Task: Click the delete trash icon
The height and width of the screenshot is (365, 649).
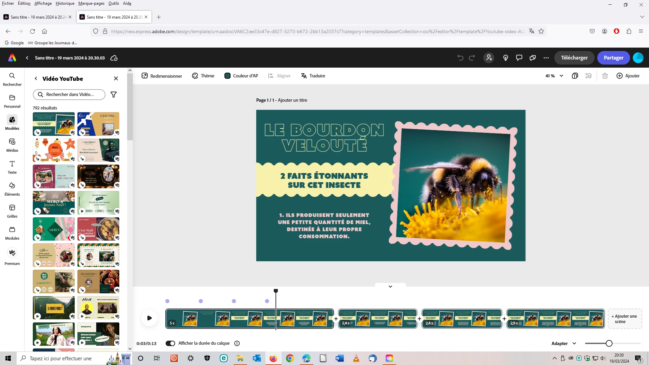Action: coord(605,76)
